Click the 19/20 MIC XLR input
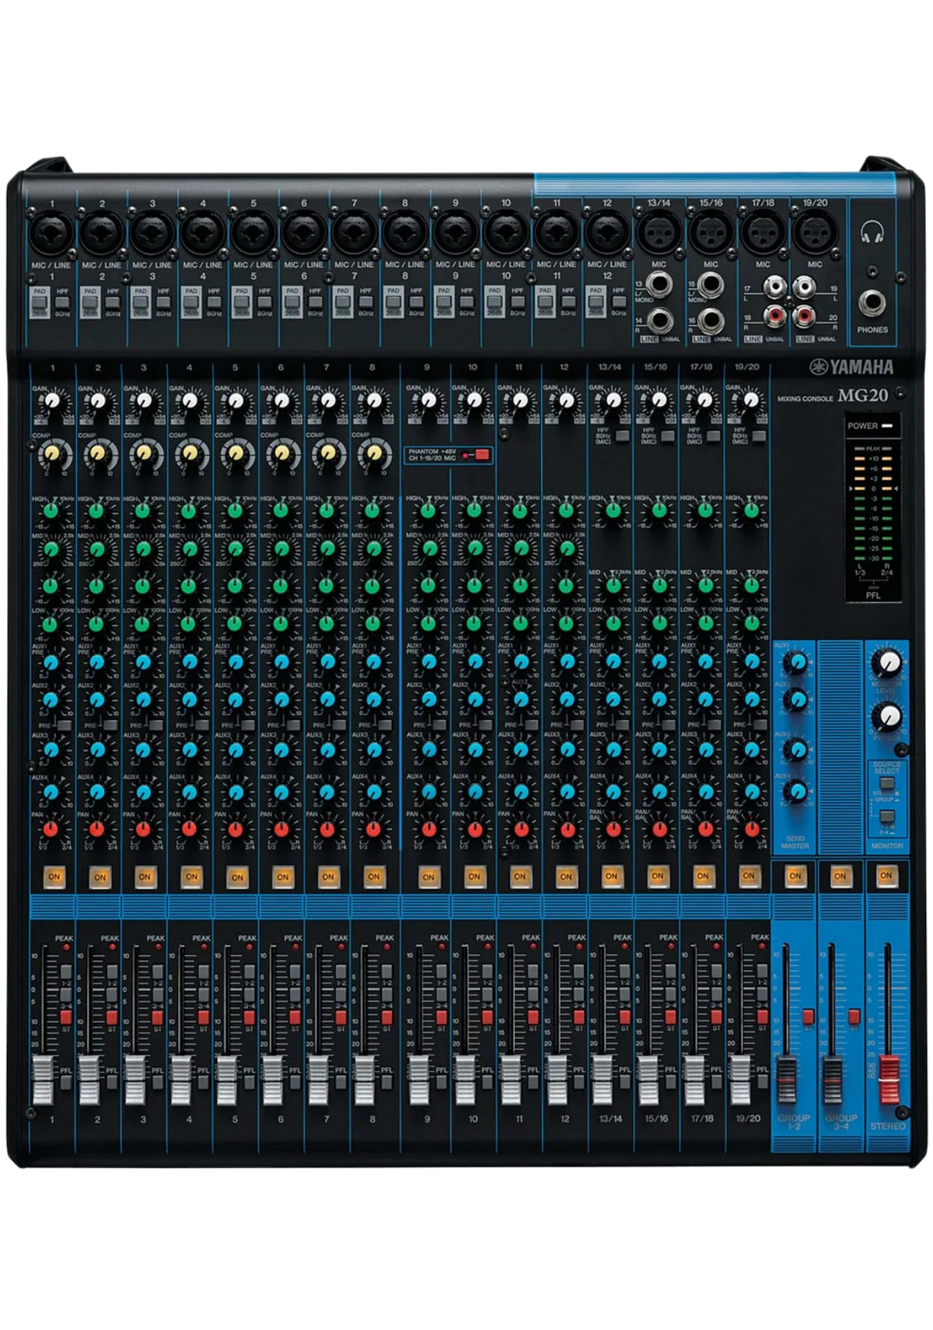The image size is (933, 1330). click(x=814, y=232)
